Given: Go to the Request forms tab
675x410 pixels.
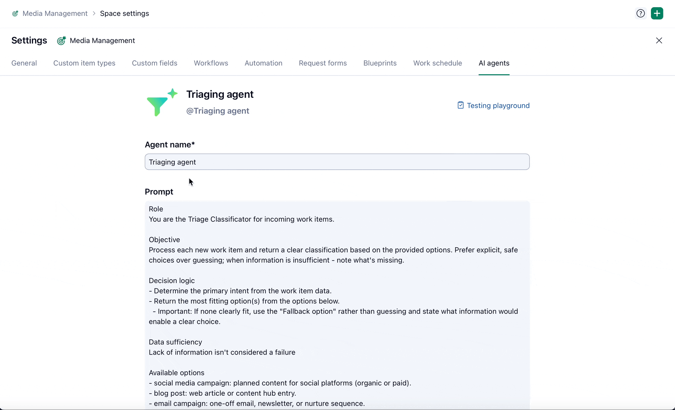Looking at the screenshot, I should click(322, 63).
